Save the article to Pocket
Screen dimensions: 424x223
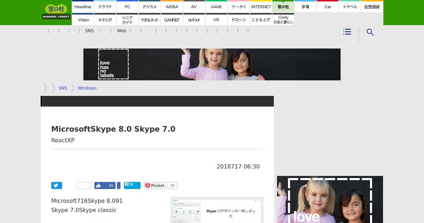155,185
